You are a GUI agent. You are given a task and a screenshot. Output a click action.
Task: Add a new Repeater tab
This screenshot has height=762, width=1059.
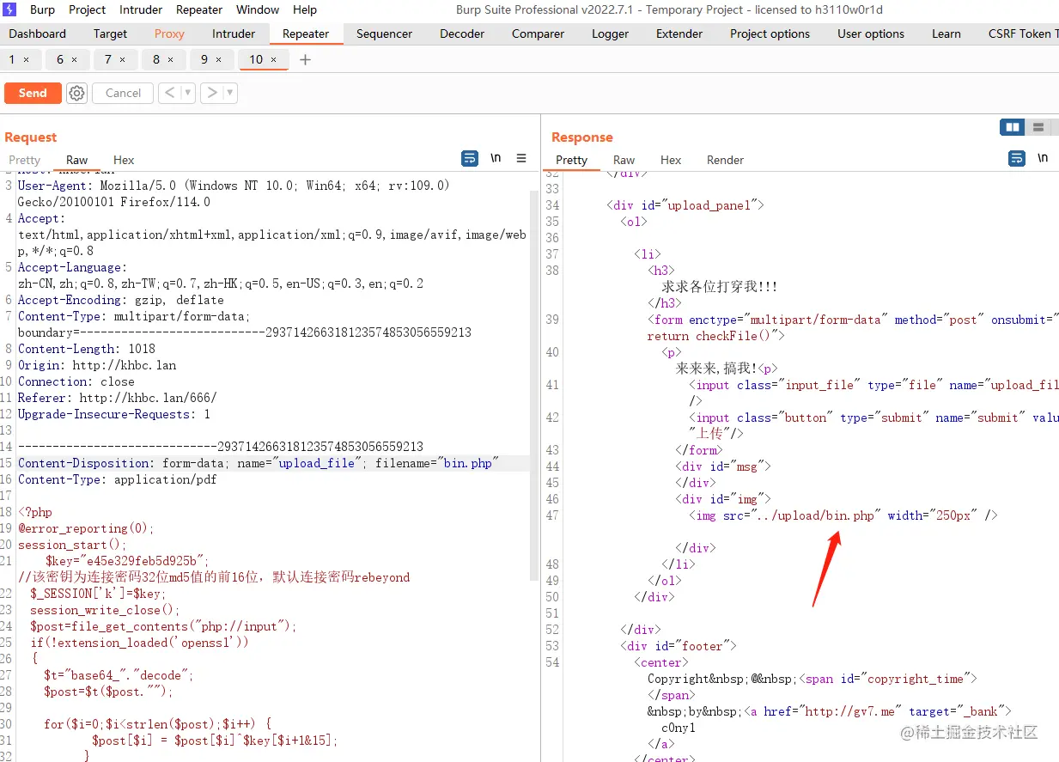305,59
